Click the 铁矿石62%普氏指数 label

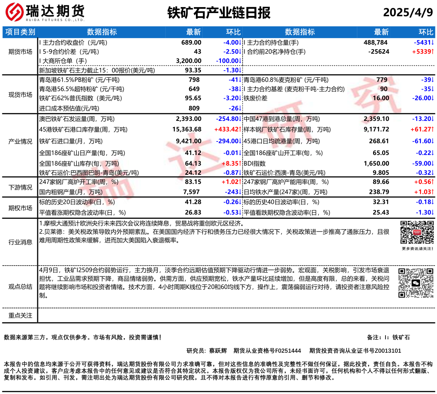pos(80,98)
